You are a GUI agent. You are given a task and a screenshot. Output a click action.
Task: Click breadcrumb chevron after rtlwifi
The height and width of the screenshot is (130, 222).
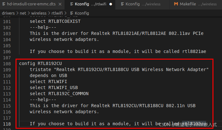(x=65, y=13)
